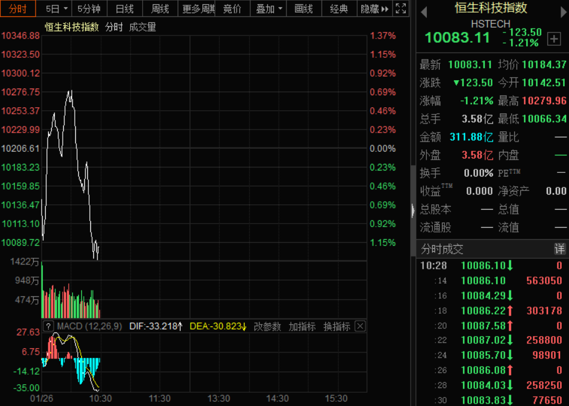Click the 总手 value 3.58亿
569x406 pixels.
point(477,119)
